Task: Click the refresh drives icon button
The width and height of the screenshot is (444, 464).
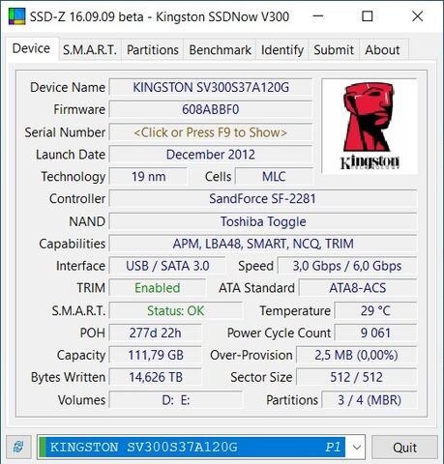Action: (18, 447)
